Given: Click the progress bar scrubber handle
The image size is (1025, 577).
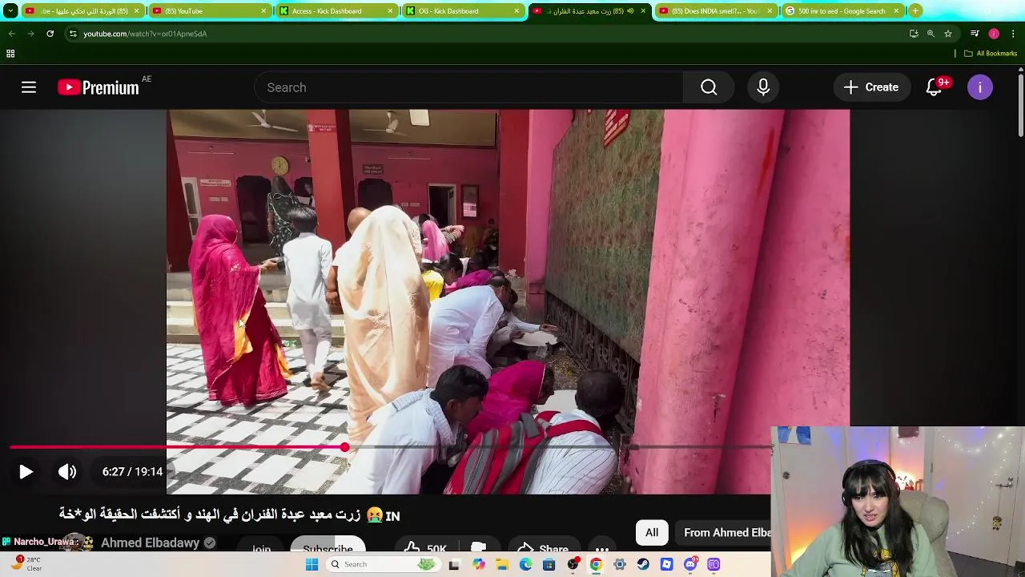Looking at the screenshot, I should [344, 447].
